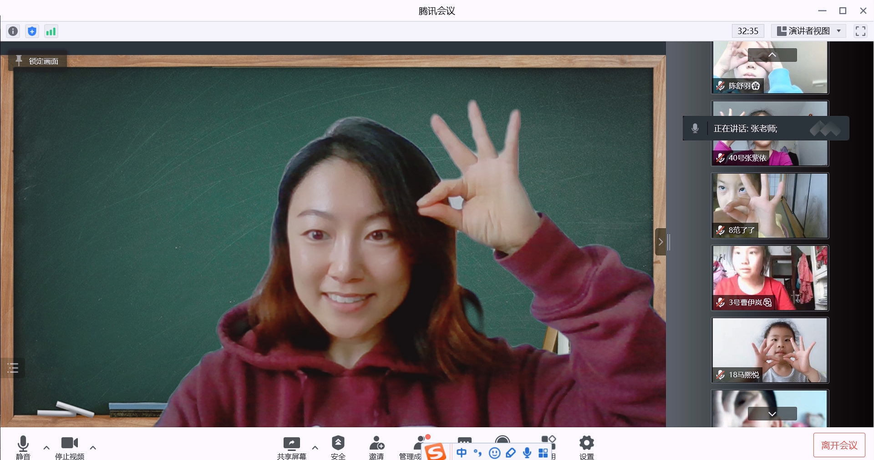This screenshot has height=460, width=874.
Task: Expand the audio options arrow beside 静音
Action: coord(46,448)
